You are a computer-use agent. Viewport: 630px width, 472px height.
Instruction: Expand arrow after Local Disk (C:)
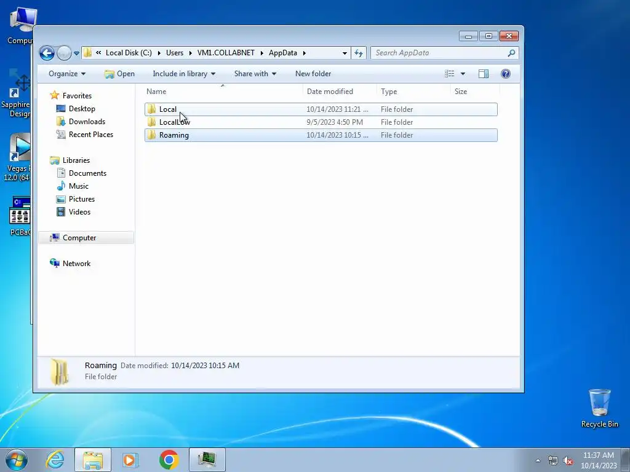[x=159, y=53]
